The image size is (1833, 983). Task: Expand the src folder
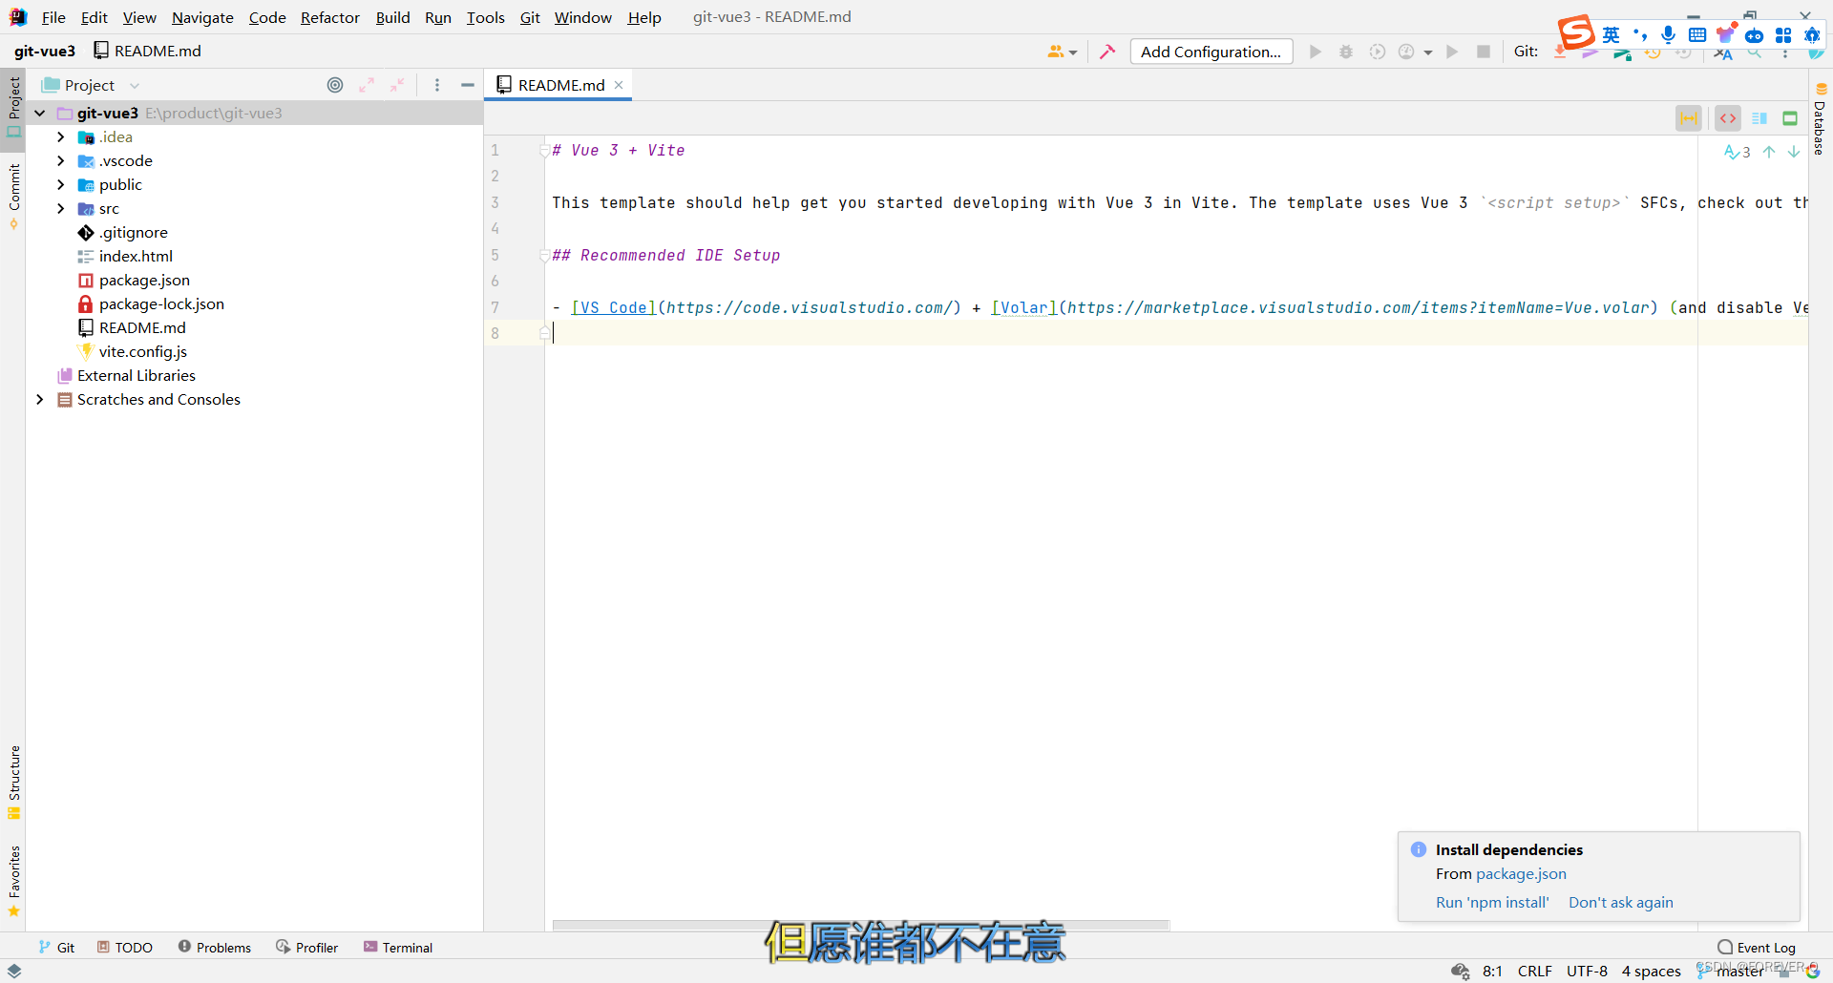click(x=60, y=208)
